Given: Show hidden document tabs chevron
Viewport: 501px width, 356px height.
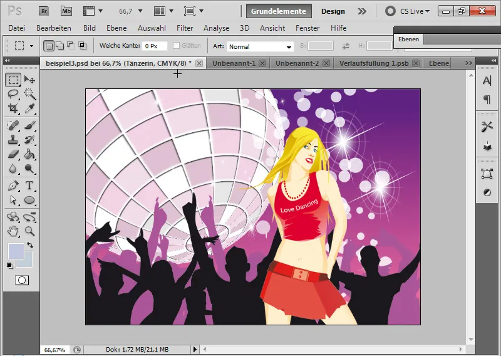Looking at the screenshot, I should tap(468, 63).
